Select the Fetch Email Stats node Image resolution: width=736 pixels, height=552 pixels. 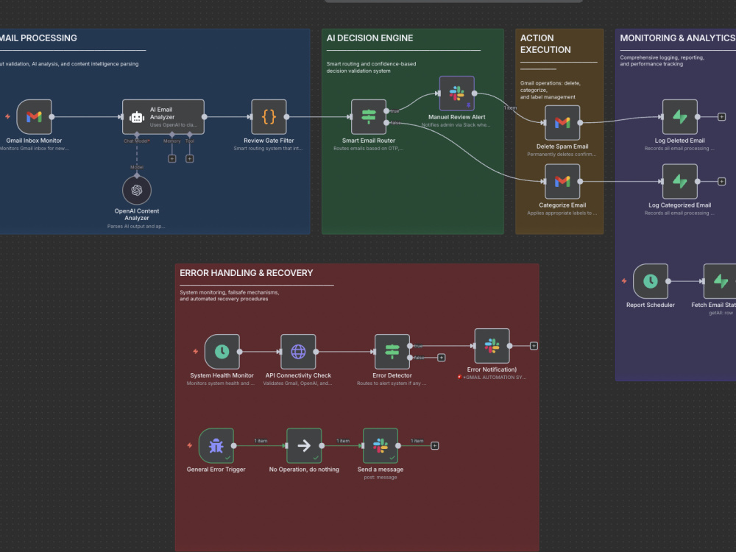tap(720, 281)
